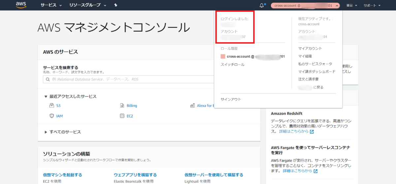Screen dimensions: 396x184
Task: Click the S3 service icon
Action: [51, 106]
